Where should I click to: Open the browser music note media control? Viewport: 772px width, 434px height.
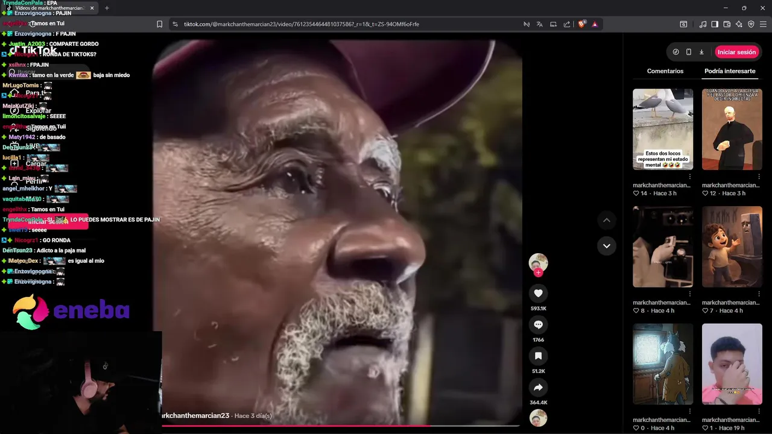click(703, 24)
